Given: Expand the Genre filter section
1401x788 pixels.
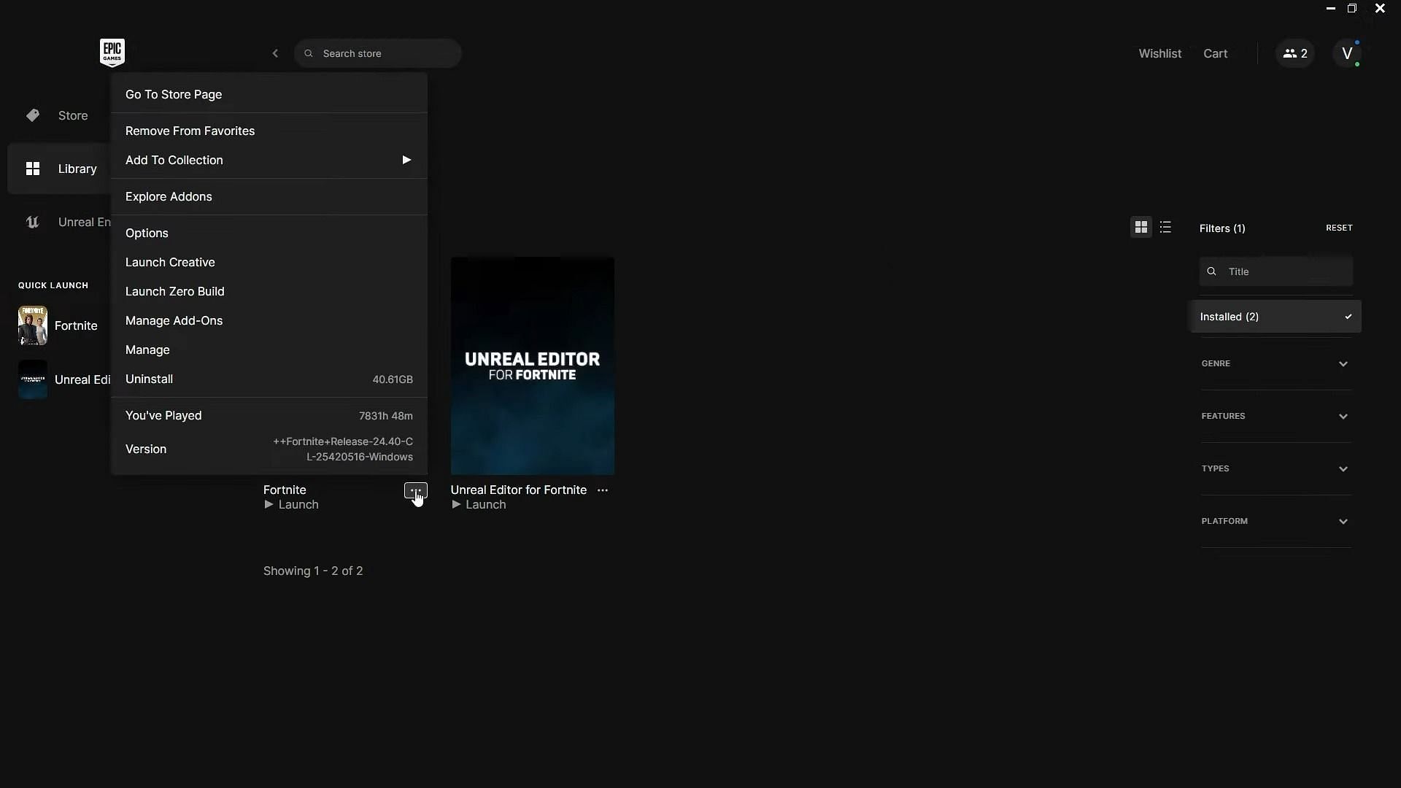Looking at the screenshot, I should click(x=1276, y=363).
